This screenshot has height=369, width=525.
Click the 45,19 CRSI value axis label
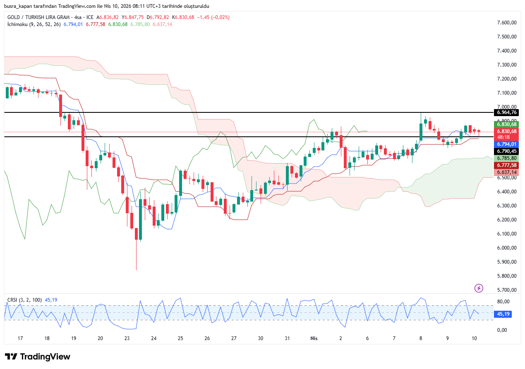[x=503, y=314]
